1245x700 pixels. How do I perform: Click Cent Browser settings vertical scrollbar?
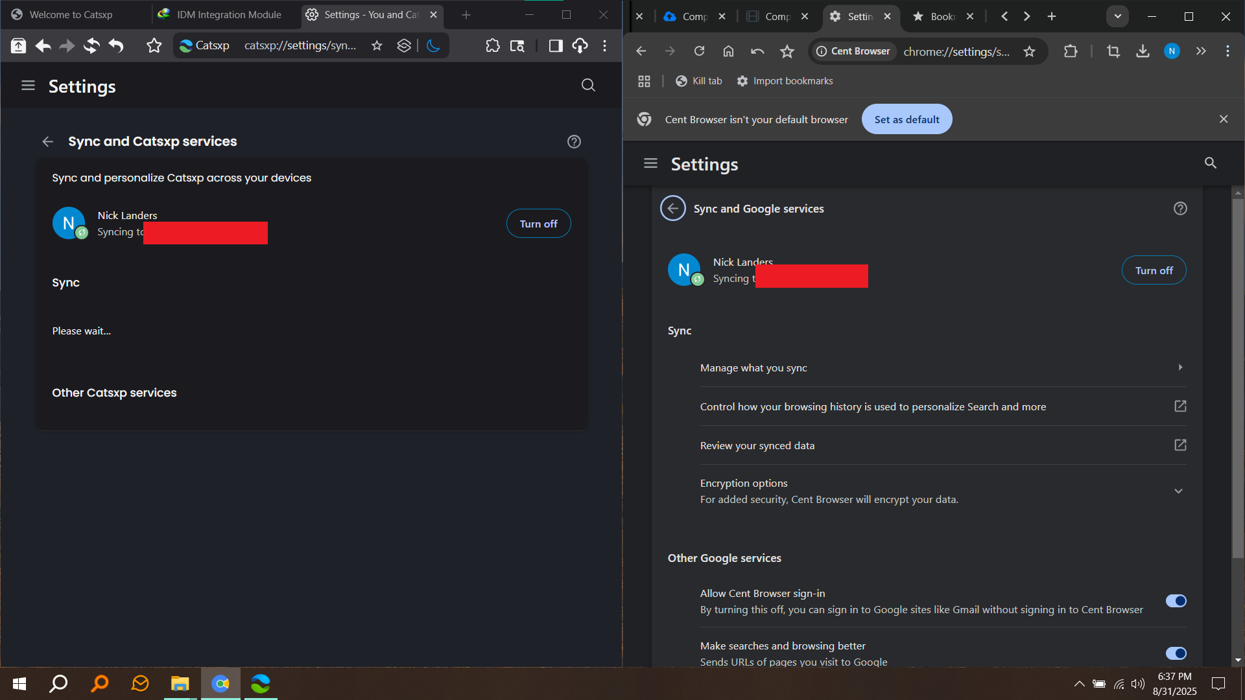pos(1238,378)
